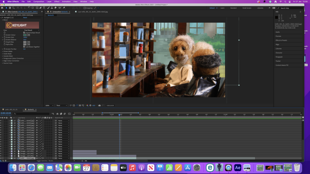
Task: Take a snapshot with the camera icon
Action: 99,105
